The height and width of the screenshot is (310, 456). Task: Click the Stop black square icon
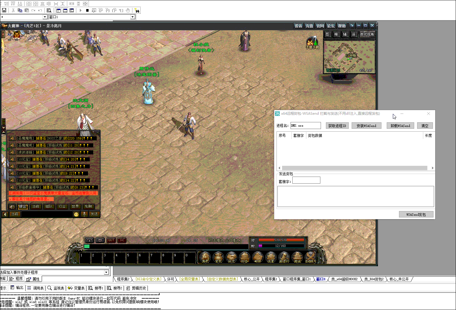point(87,10)
